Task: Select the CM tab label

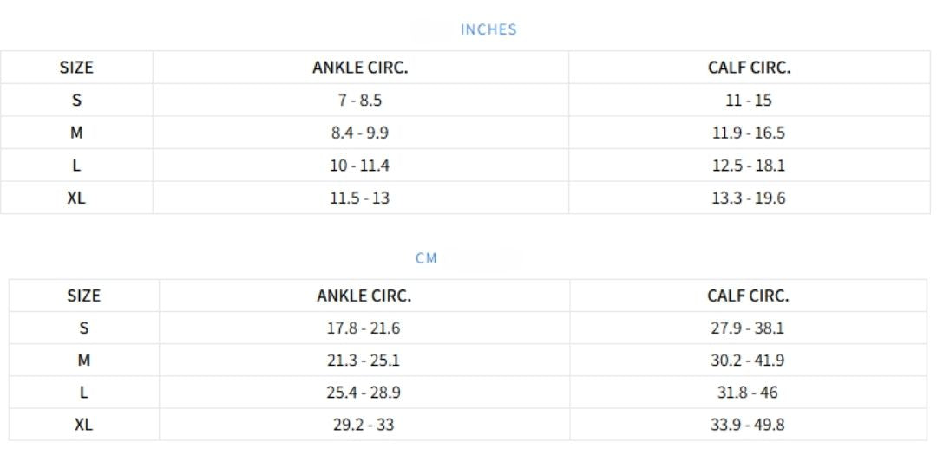Action: tap(427, 258)
